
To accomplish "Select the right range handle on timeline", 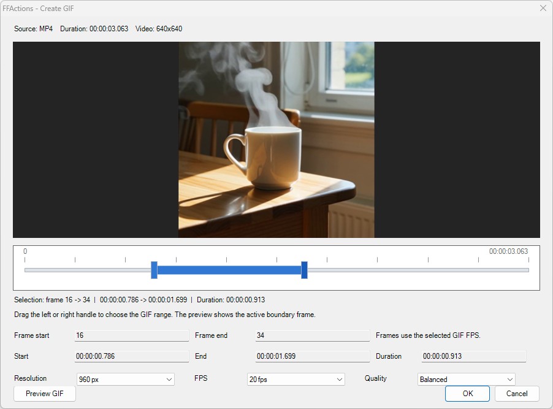I will pos(304,270).
